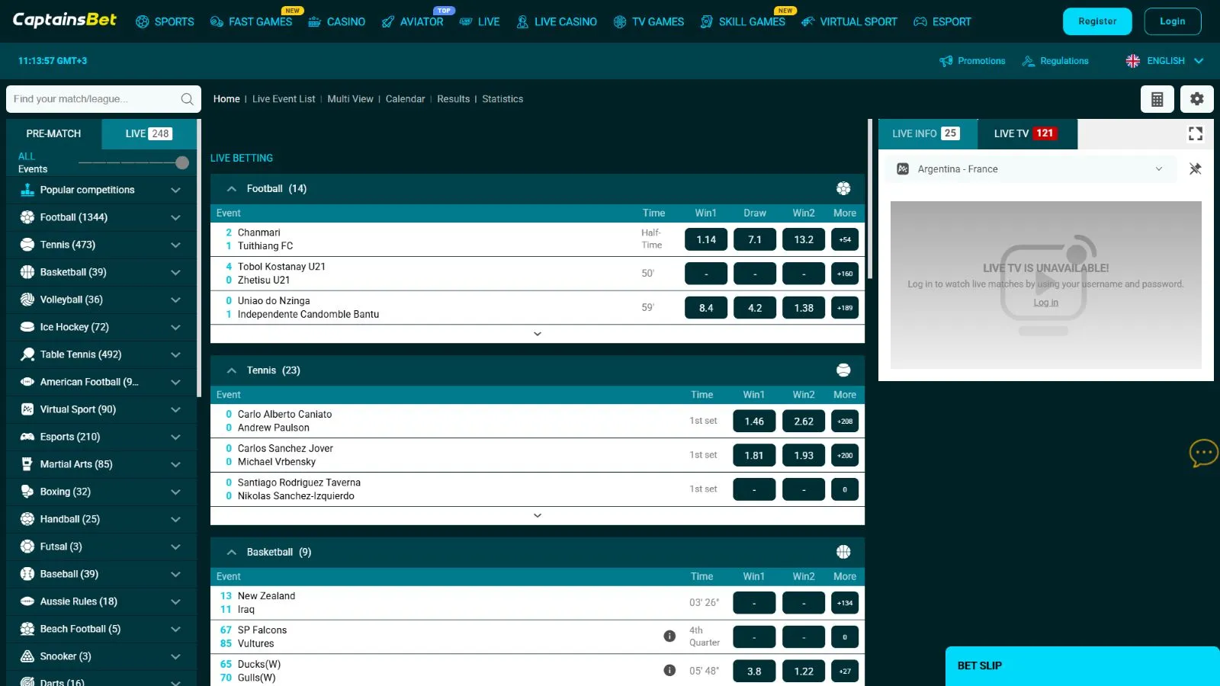Bet on Chanmari Win1 odds 1.14
The height and width of the screenshot is (686, 1220).
[706, 239]
